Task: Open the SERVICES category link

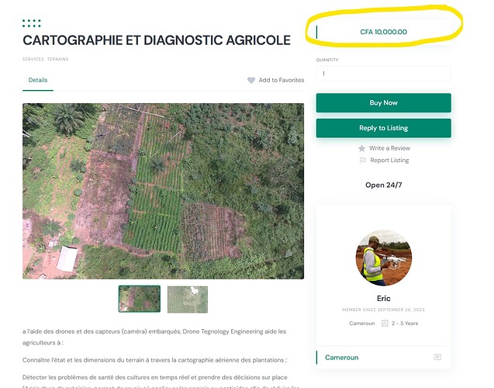Action: tap(33, 59)
